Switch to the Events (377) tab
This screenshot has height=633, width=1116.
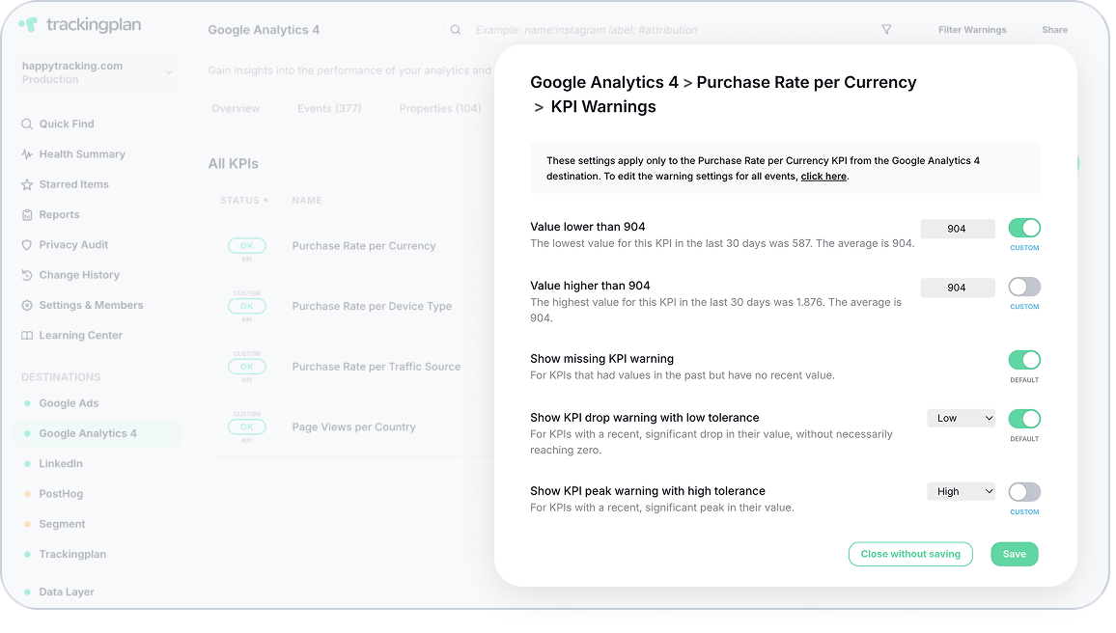coord(329,108)
